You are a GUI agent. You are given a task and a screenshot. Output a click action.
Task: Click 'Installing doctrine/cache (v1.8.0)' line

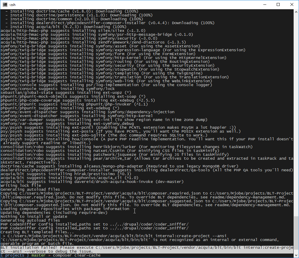coord(72,11)
